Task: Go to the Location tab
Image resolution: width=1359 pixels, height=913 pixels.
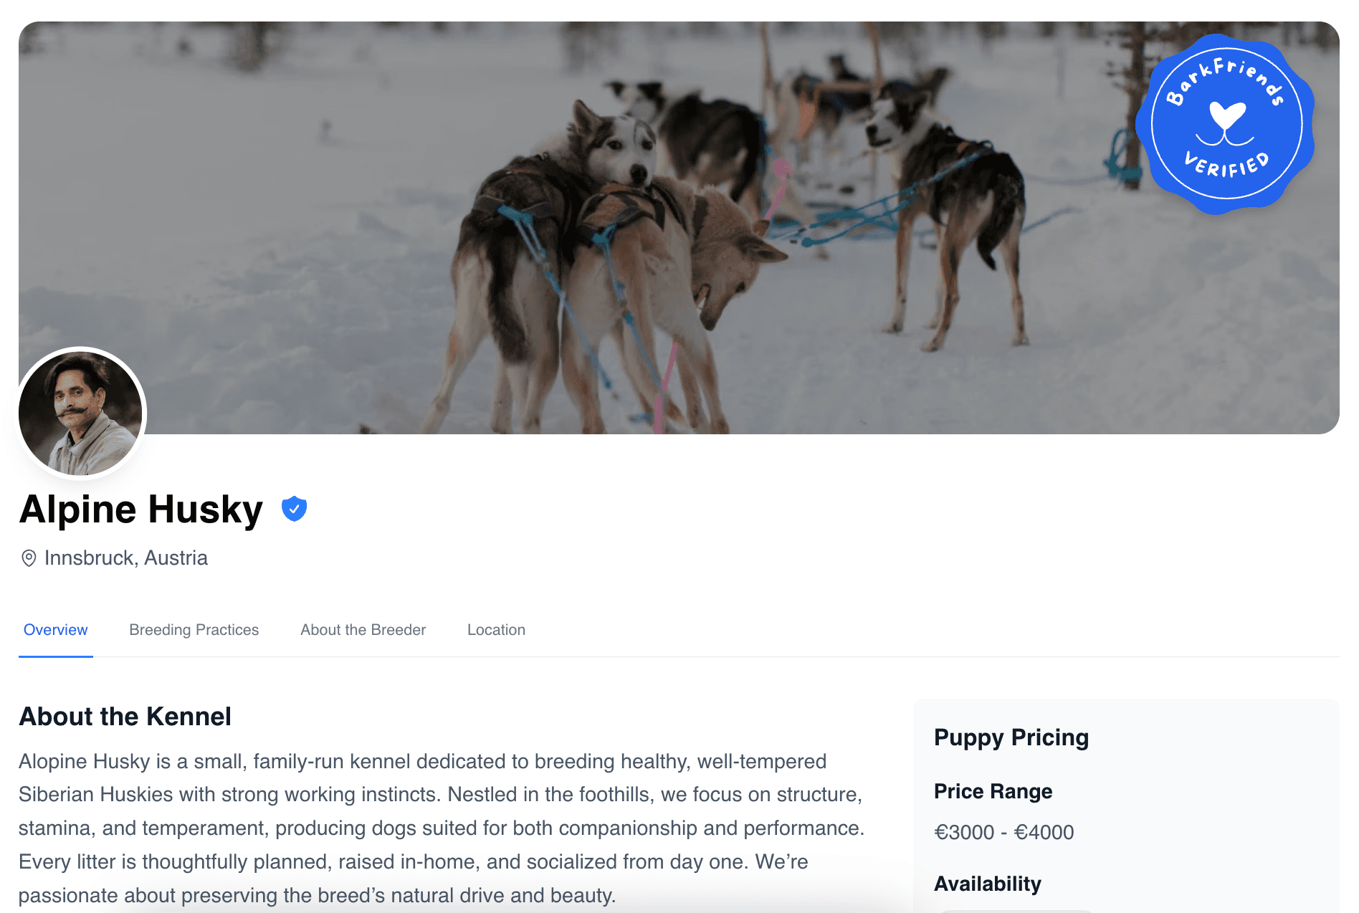Action: pyautogui.click(x=497, y=630)
